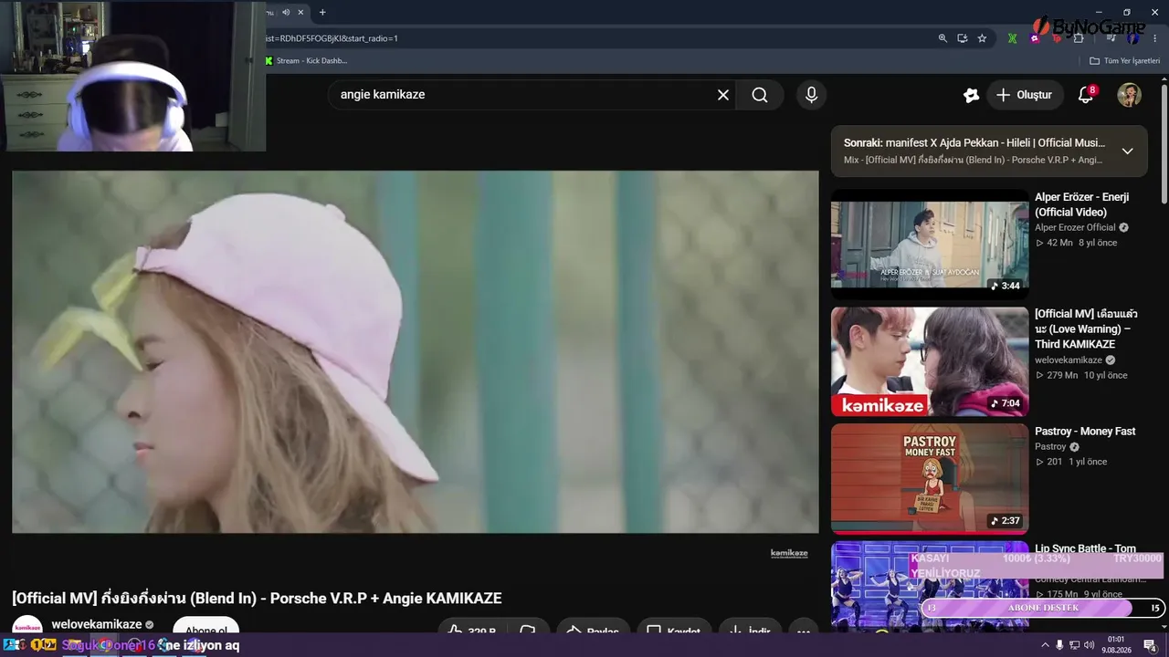Select the welovekamikaze channel under Love Warning

point(1069,360)
